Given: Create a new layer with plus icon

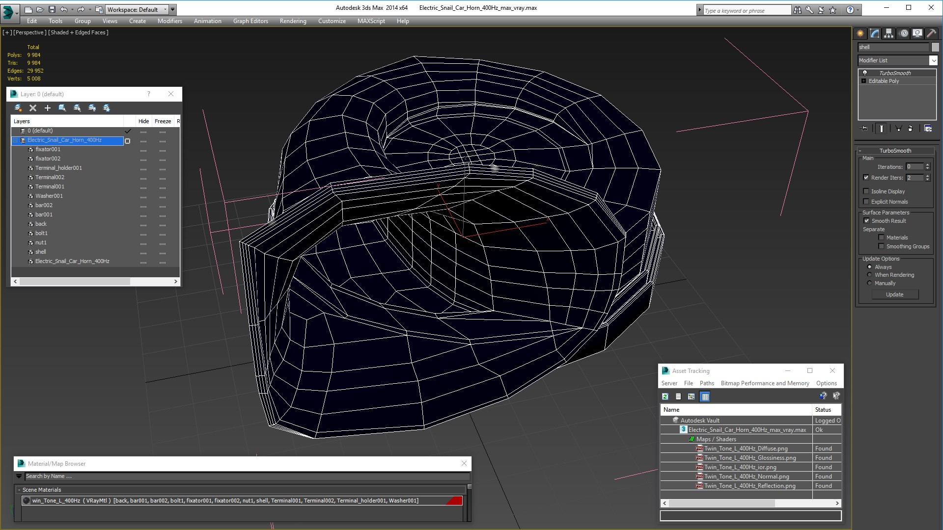Looking at the screenshot, I should click(x=48, y=108).
